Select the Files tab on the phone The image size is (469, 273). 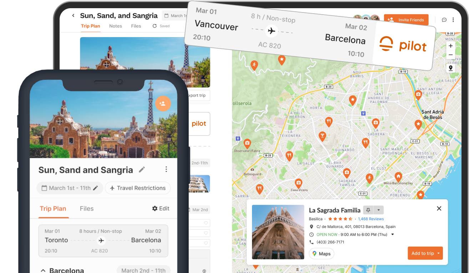(x=87, y=209)
